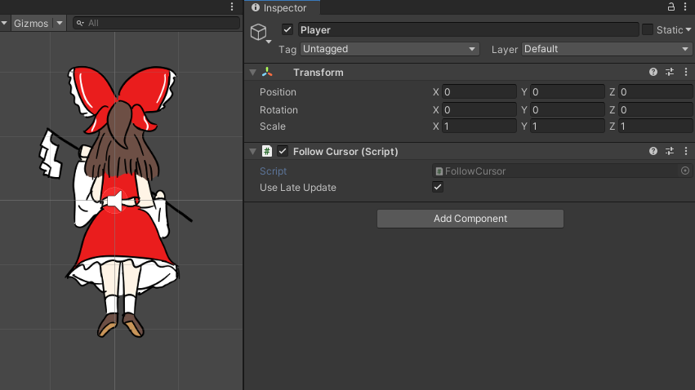
Task: Click the Transform component header title
Action: pyautogui.click(x=319, y=72)
